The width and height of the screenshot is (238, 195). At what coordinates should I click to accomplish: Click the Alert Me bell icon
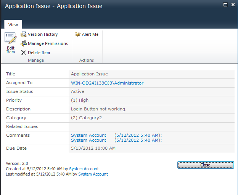click(77, 34)
